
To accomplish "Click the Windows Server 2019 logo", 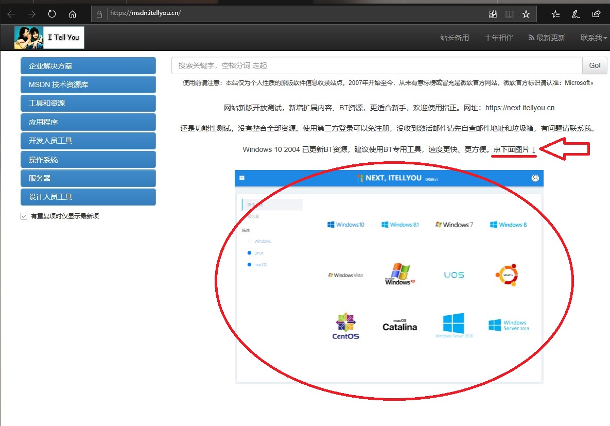I will click(509, 325).
